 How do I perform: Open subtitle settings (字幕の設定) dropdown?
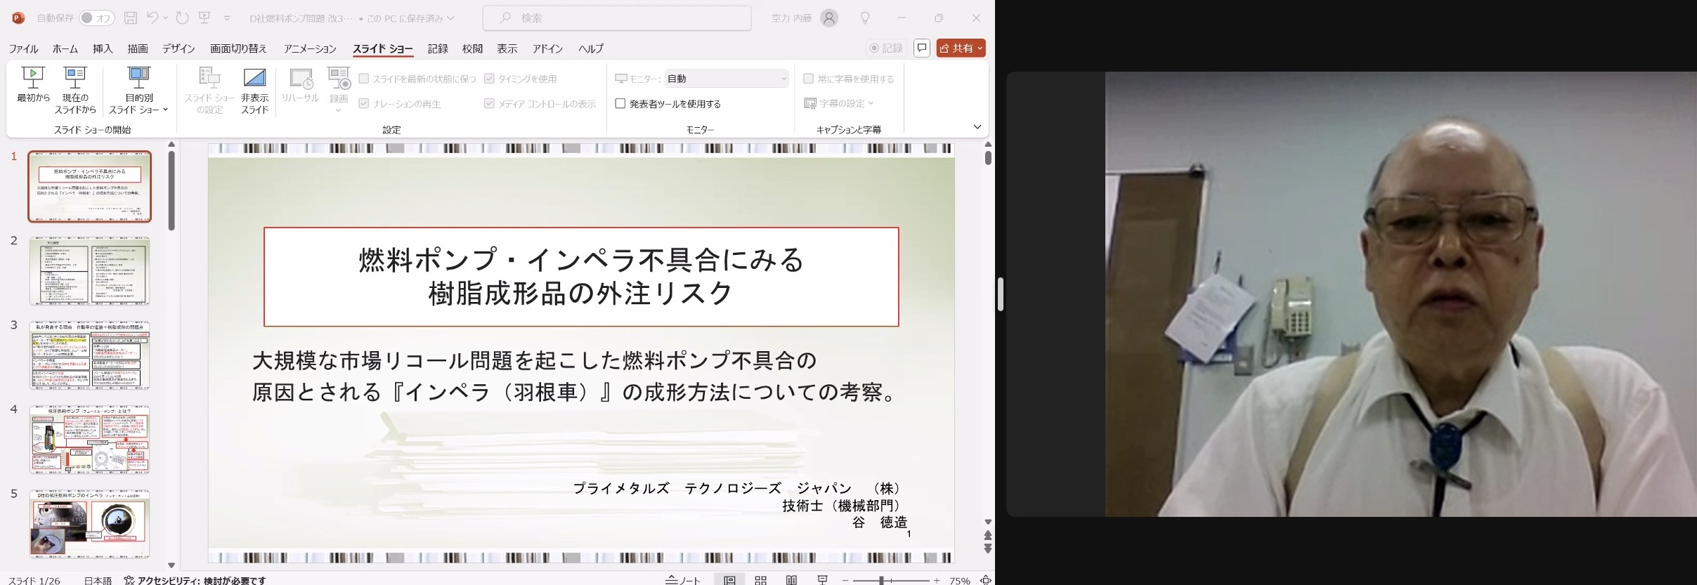coord(839,103)
